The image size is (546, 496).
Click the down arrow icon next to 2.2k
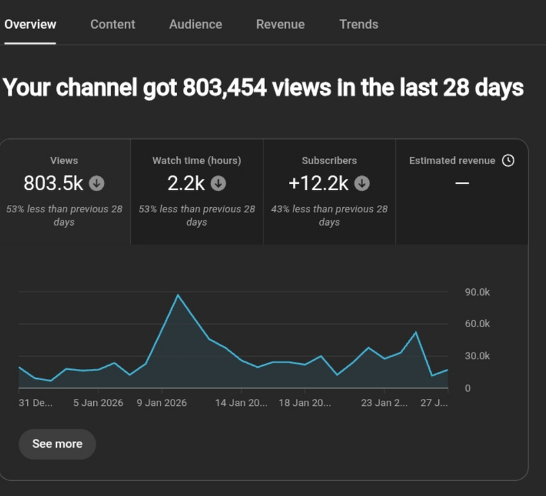[218, 183]
